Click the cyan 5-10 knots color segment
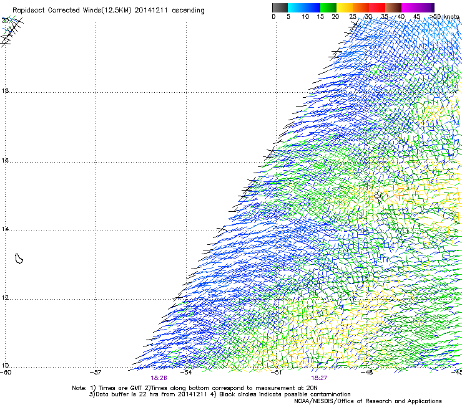462x405 pixels. click(296, 7)
